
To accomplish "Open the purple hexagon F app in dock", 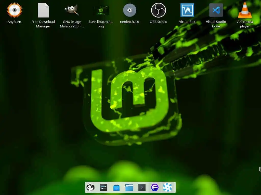I will (x=155, y=187).
